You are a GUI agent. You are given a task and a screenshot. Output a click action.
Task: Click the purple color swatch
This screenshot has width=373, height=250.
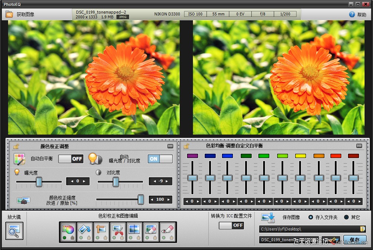(193, 156)
